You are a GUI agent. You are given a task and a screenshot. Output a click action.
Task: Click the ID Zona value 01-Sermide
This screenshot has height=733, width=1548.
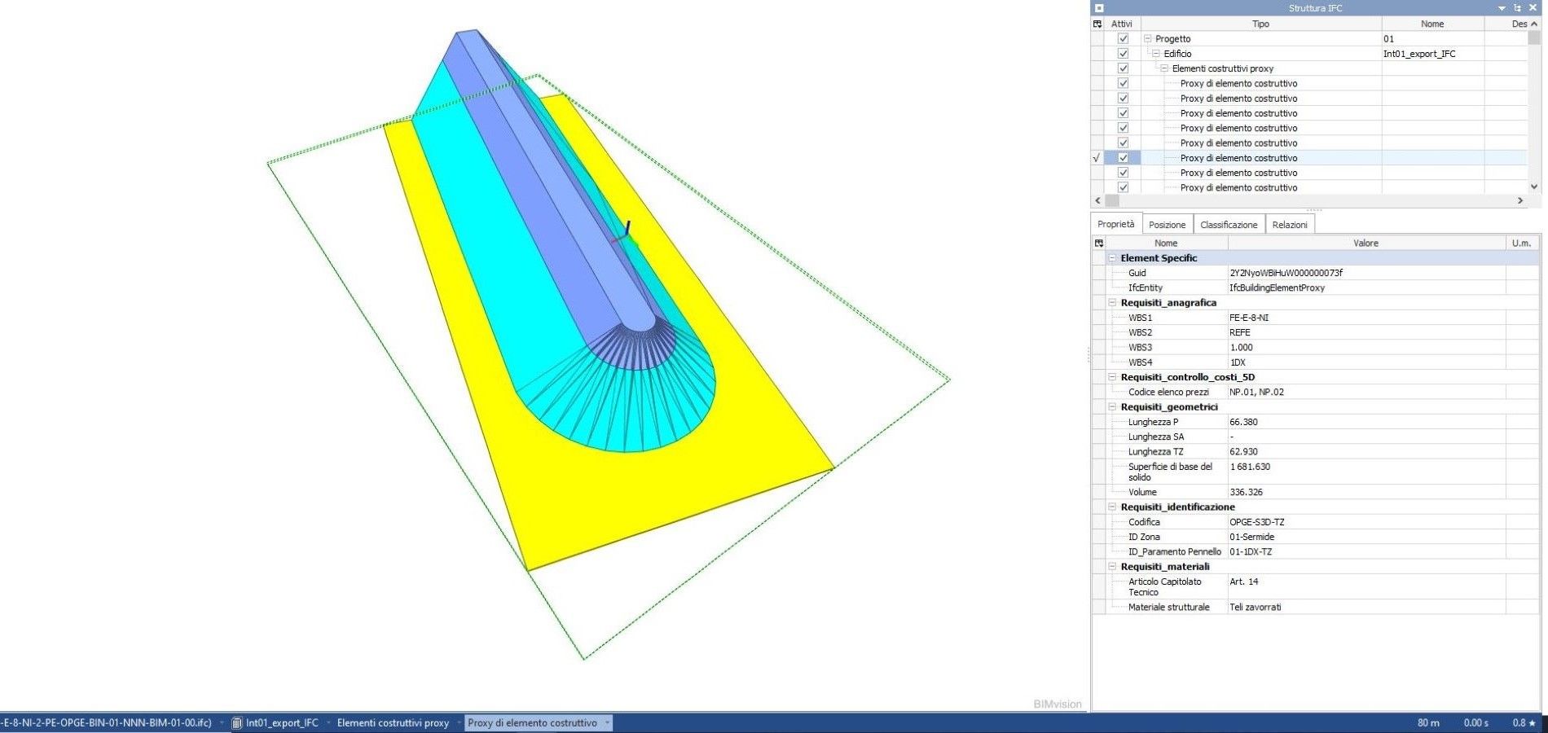[x=1251, y=537]
